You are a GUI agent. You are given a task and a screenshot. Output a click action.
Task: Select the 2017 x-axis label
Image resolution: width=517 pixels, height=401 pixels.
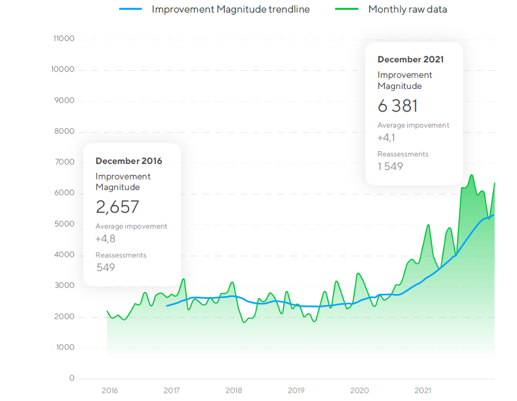coord(172,391)
